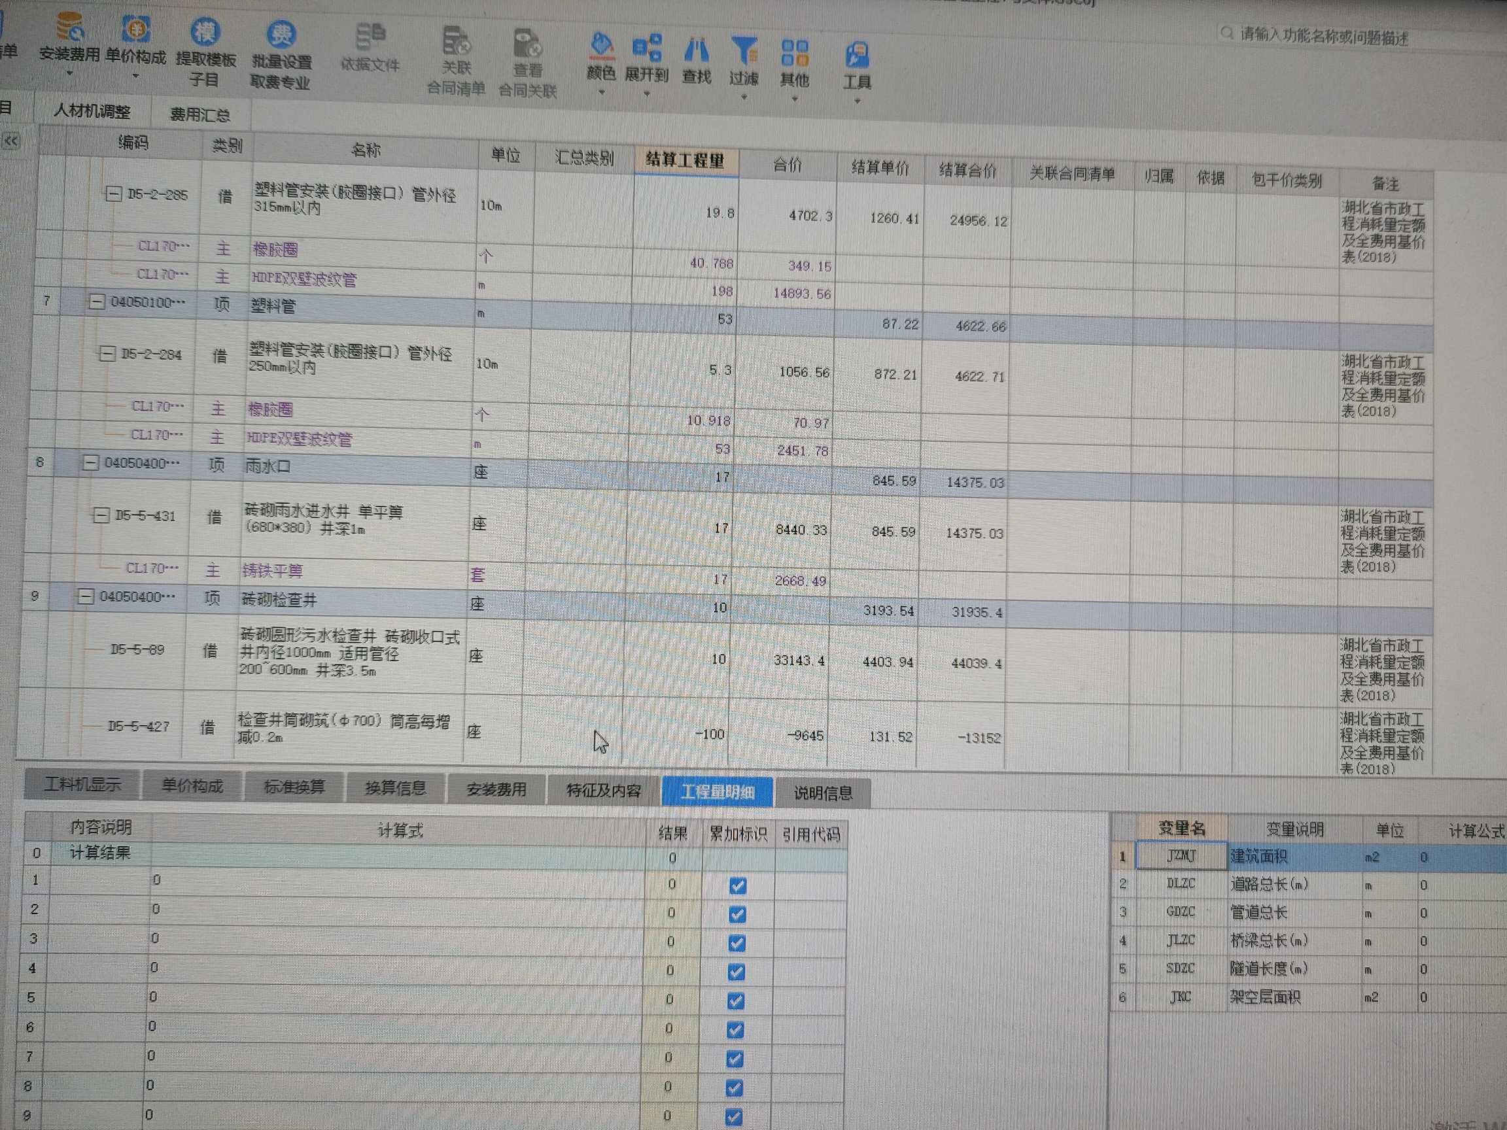
Task: Click the 其他 grid icon
Action: coord(794,53)
